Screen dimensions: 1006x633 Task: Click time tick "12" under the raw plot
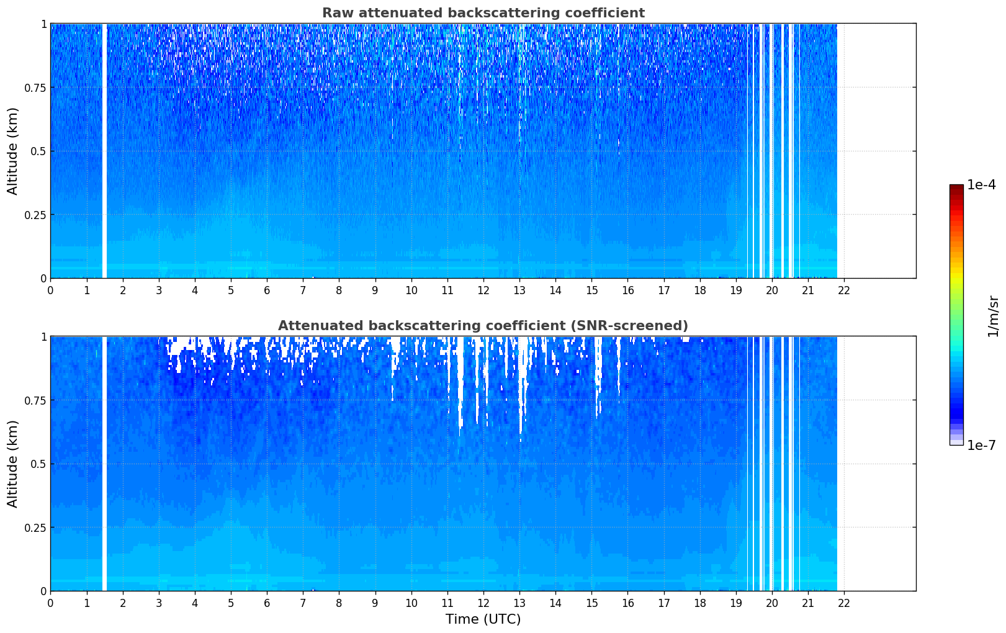483,290
